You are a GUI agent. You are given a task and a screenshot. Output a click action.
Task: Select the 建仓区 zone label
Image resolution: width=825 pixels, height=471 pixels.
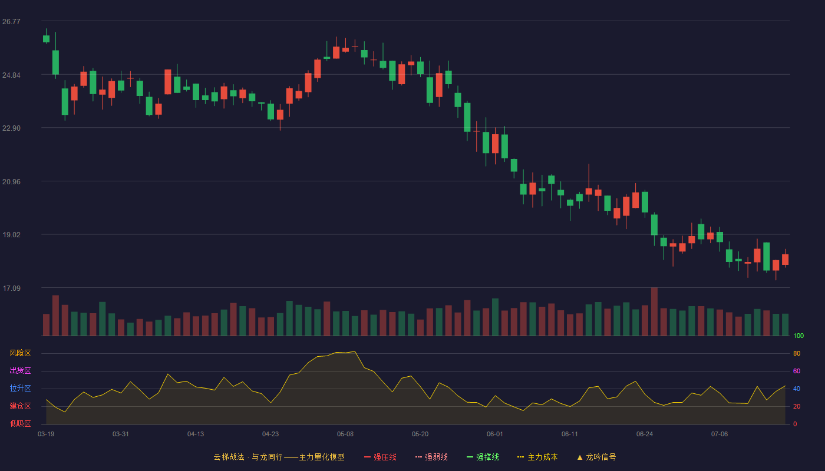coord(20,406)
